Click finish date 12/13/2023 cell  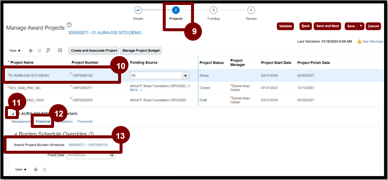pyautogui.click(x=306, y=88)
